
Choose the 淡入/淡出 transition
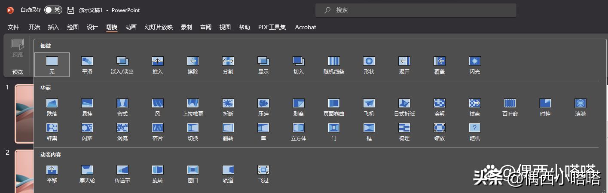tap(122, 65)
